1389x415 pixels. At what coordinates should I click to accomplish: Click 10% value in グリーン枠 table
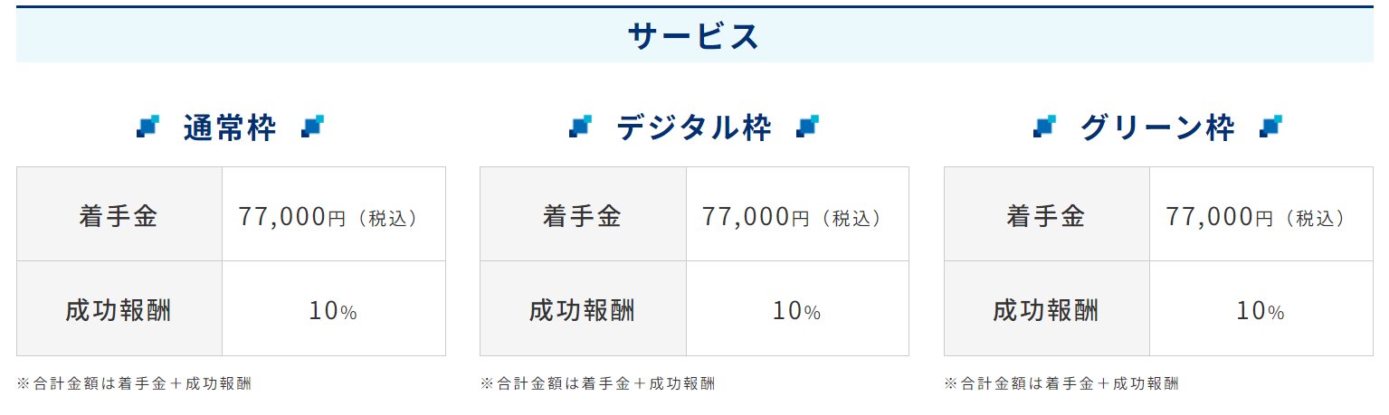[x=1261, y=312]
